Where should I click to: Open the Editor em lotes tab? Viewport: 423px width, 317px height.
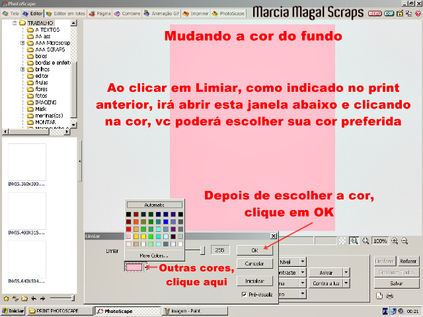click(65, 13)
